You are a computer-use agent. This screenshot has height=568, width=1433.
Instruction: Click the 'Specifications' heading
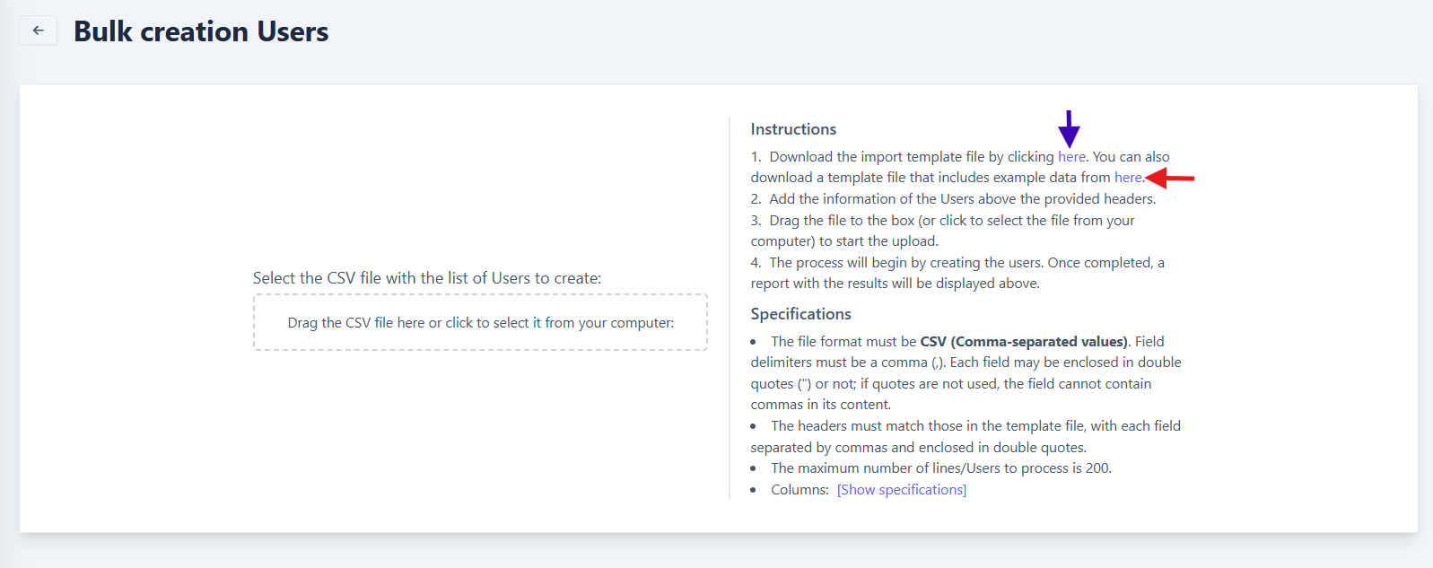[x=800, y=314]
